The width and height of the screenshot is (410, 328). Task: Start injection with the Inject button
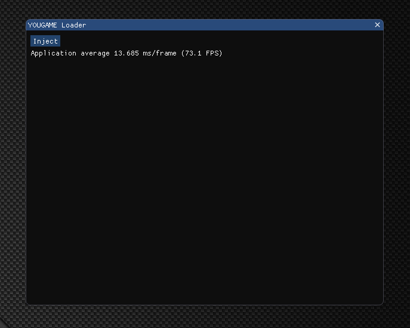tap(45, 41)
